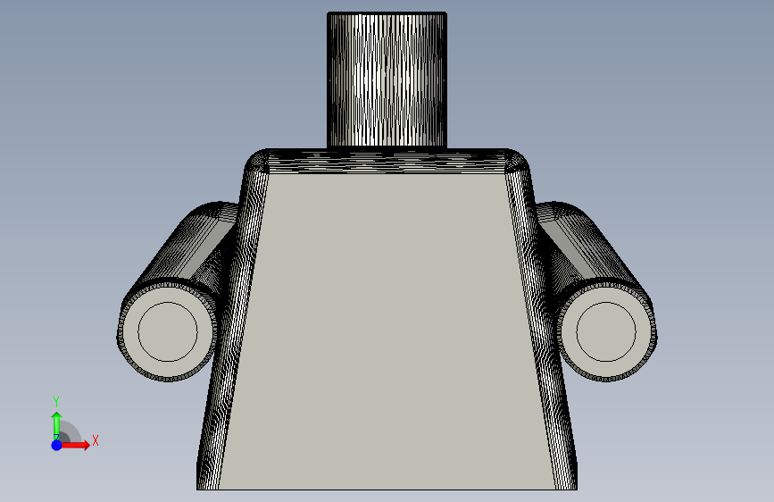Click the red X axis arrow of the triad

click(77, 445)
